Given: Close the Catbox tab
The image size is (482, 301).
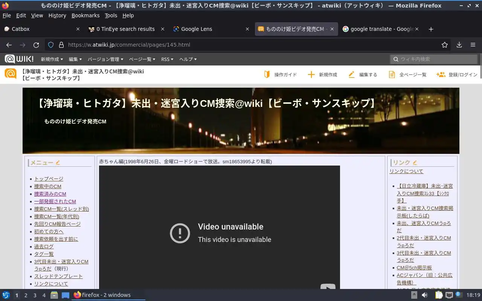Looking at the screenshot, I should (x=78, y=29).
